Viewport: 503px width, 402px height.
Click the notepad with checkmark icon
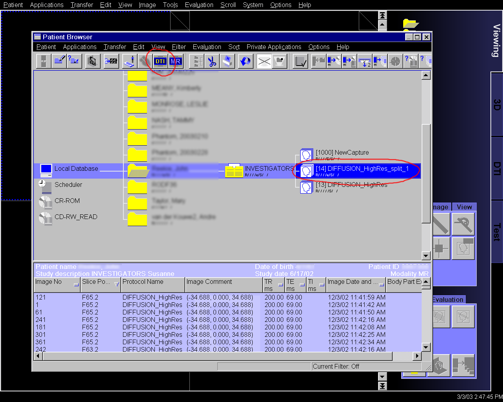click(301, 61)
